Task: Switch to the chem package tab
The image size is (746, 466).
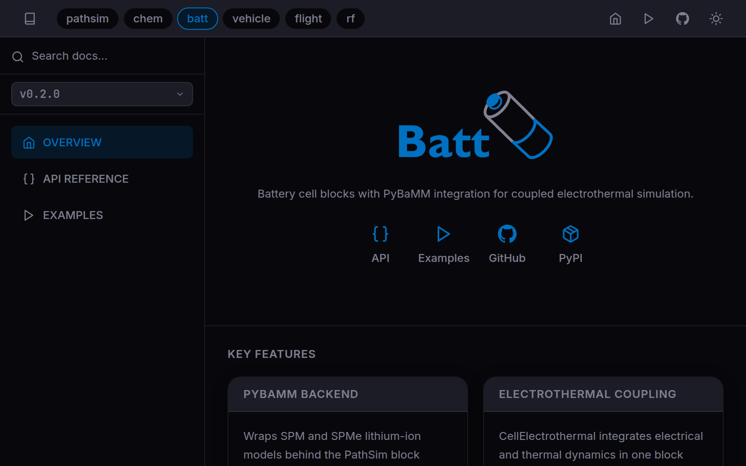Action: pyautogui.click(x=148, y=19)
